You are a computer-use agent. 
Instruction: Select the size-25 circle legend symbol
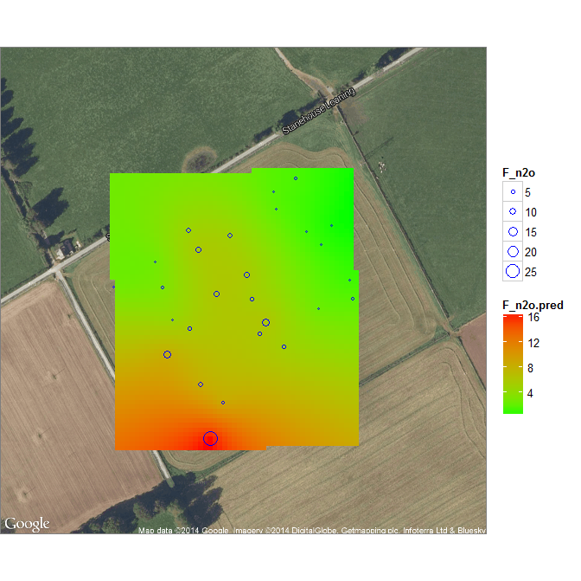tap(513, 272)
